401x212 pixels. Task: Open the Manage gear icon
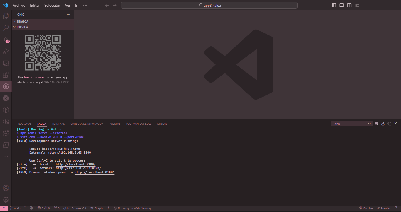pos(6,200)
